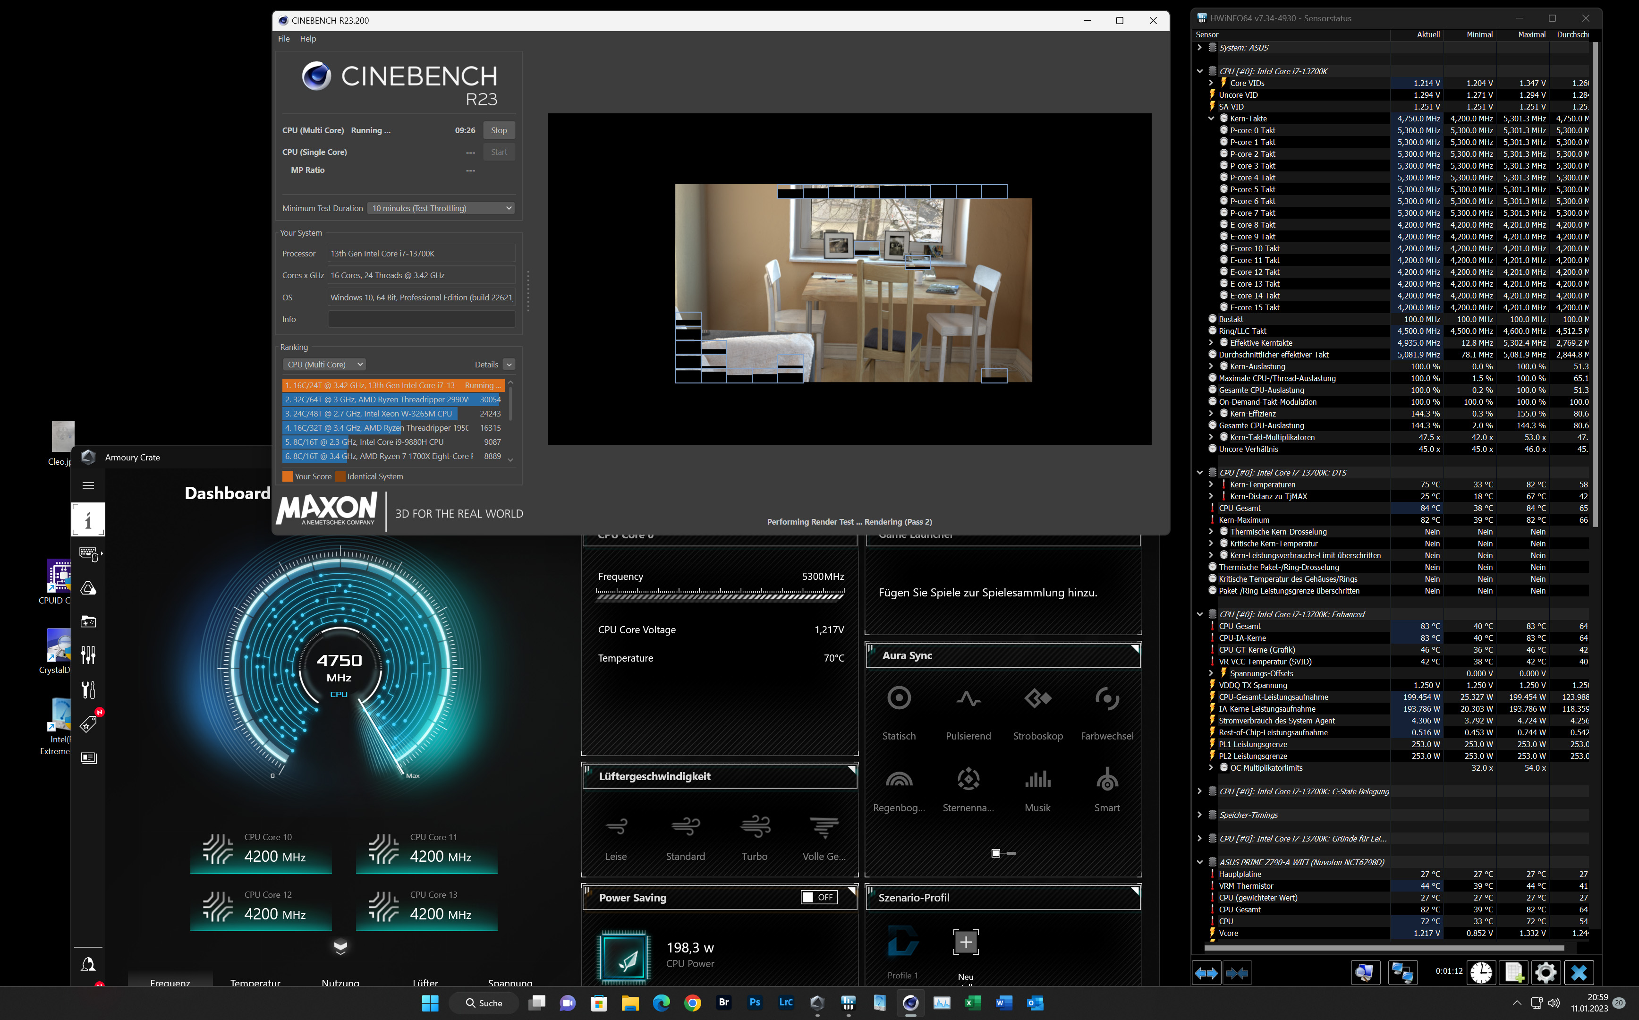Stop the running multi core test

(x=499, y=130)
